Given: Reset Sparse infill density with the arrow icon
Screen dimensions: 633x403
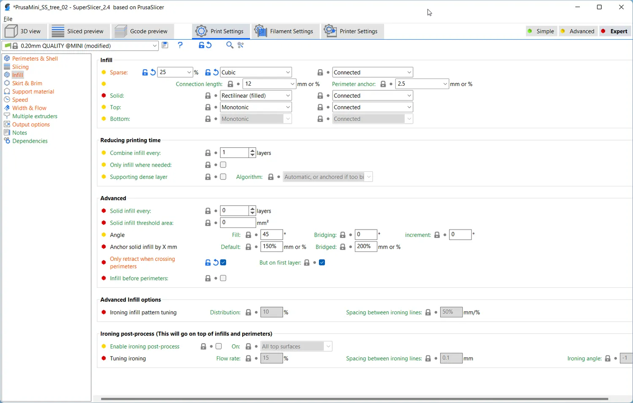Looking at the screenshot, I should pos(153,73).
